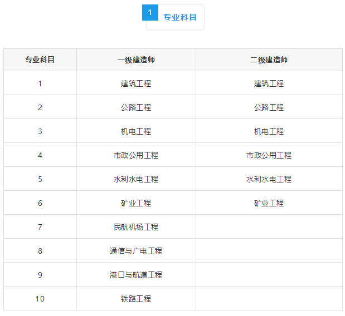Select 矿业工程 under 二级建造师

[269, 203]
